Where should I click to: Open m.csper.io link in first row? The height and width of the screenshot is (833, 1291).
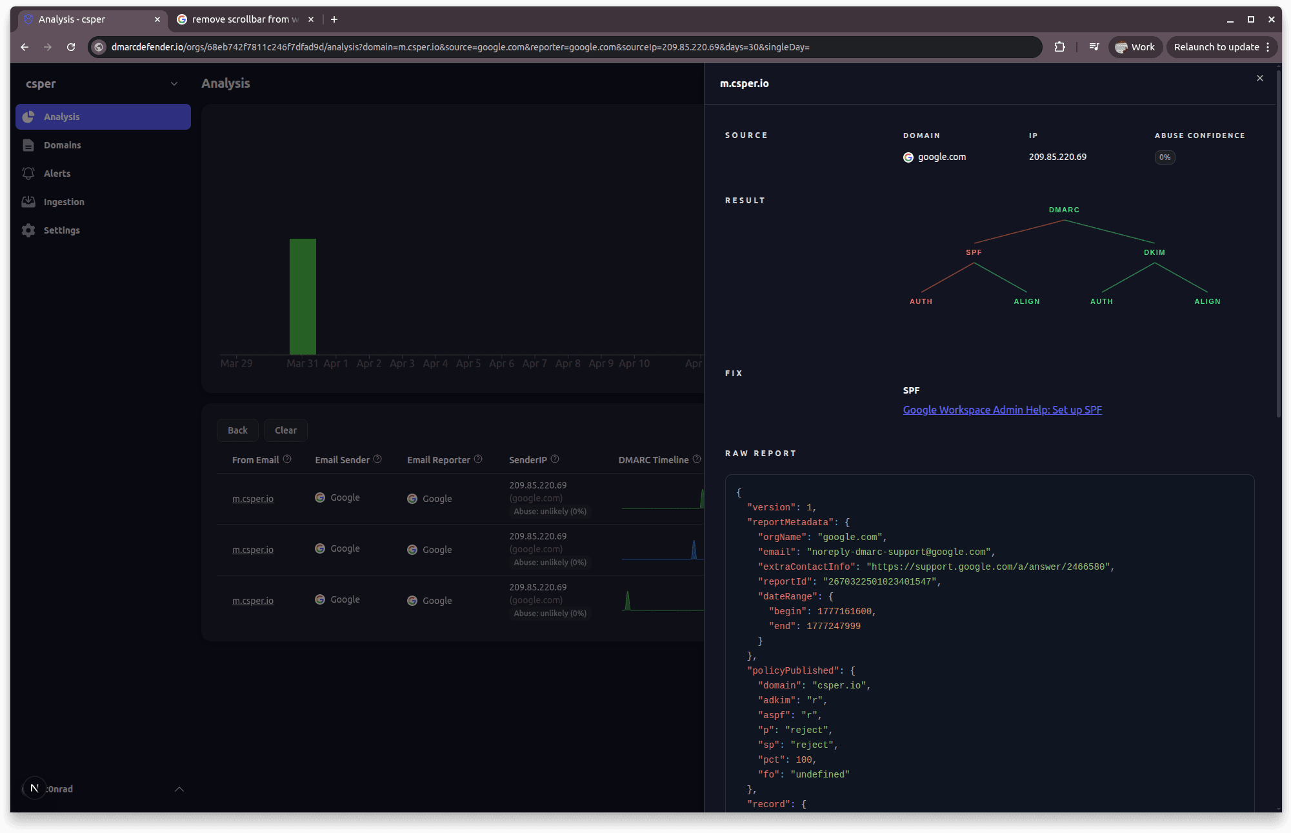tap(253, 499)
